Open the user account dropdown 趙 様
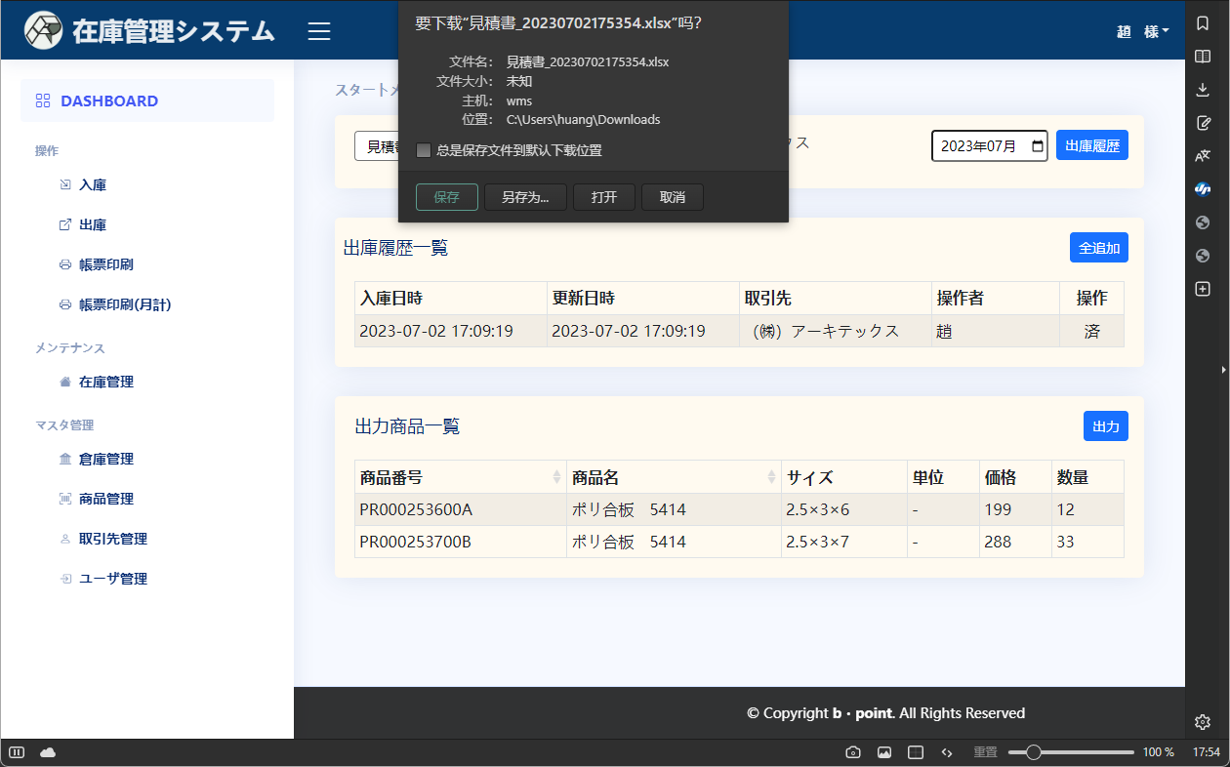Image resolution: width=1230 pixels, height=767 pixels. tap(1142, 31)
